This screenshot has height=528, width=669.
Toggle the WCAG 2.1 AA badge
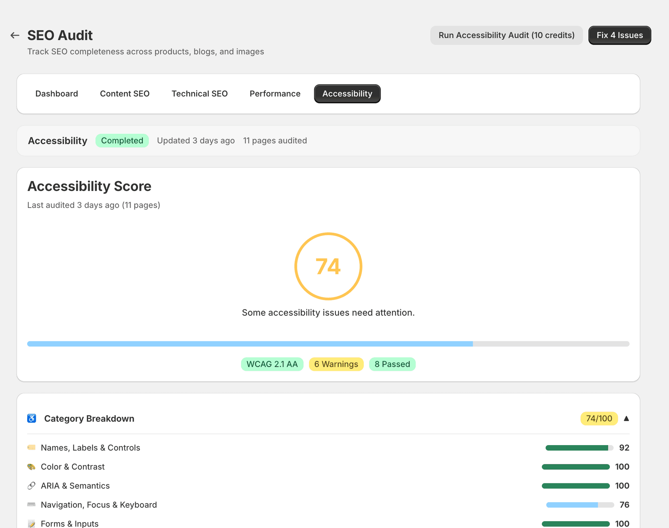272,364
